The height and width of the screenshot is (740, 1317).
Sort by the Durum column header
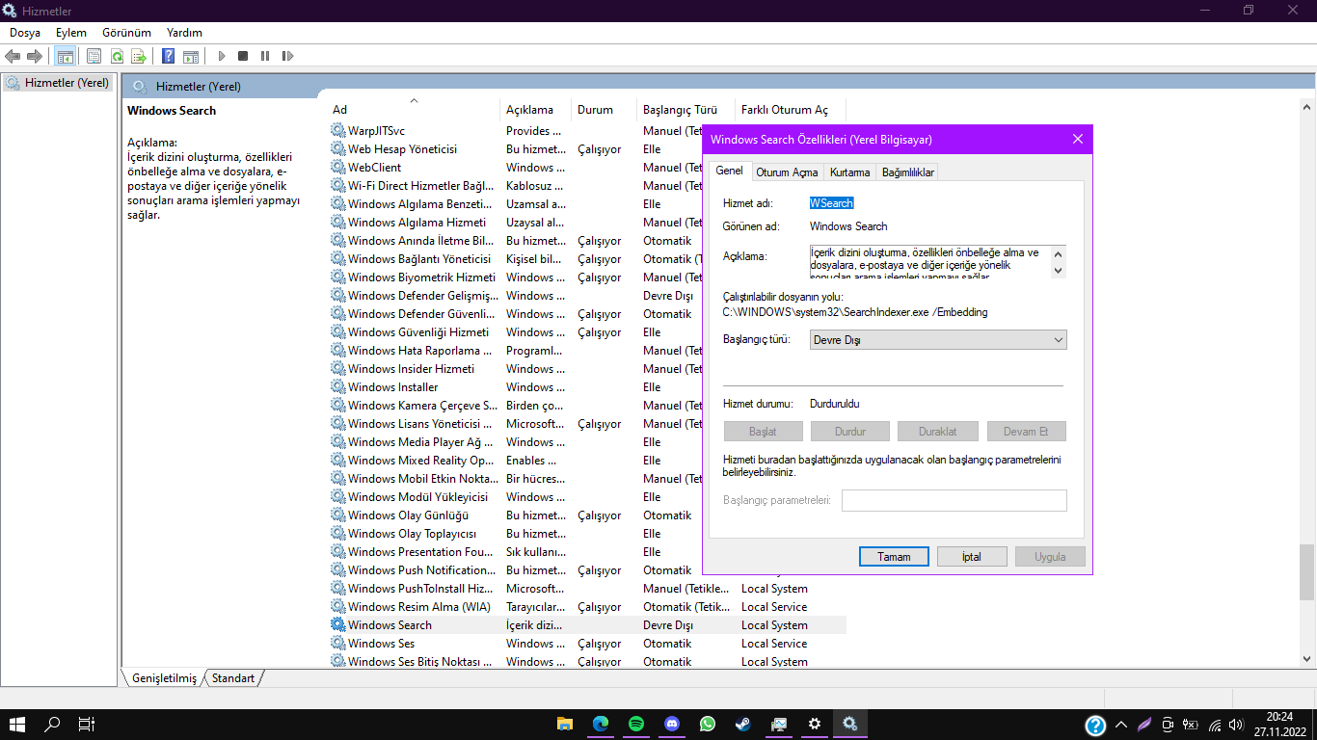coord(605,110)
